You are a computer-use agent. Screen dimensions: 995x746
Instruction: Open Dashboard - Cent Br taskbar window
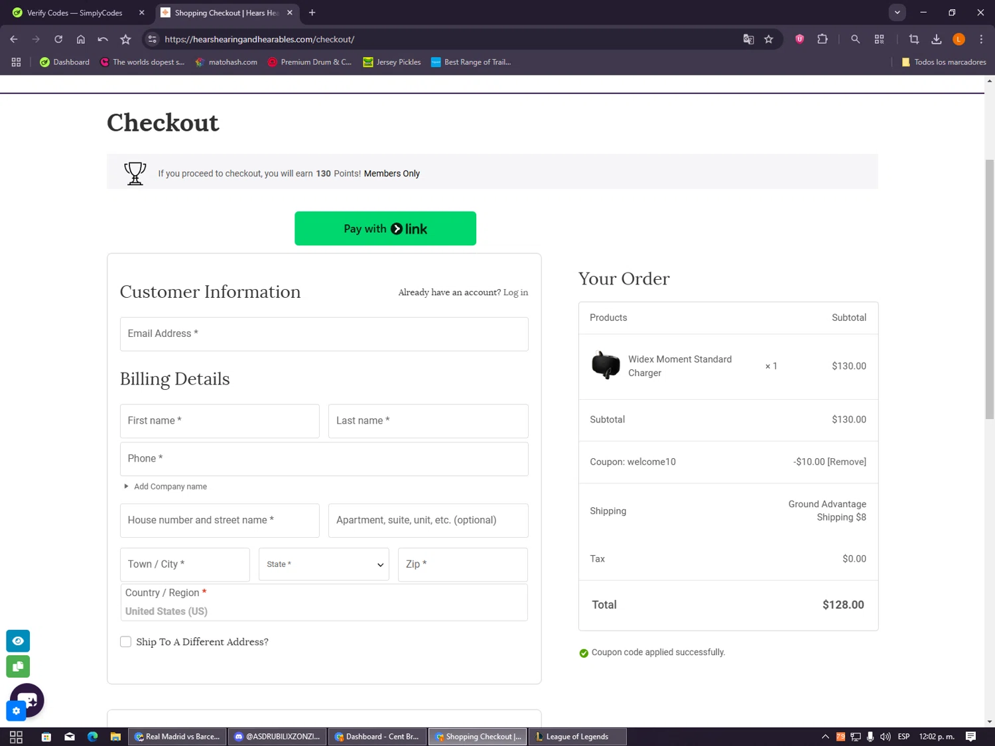coord(377,737)
